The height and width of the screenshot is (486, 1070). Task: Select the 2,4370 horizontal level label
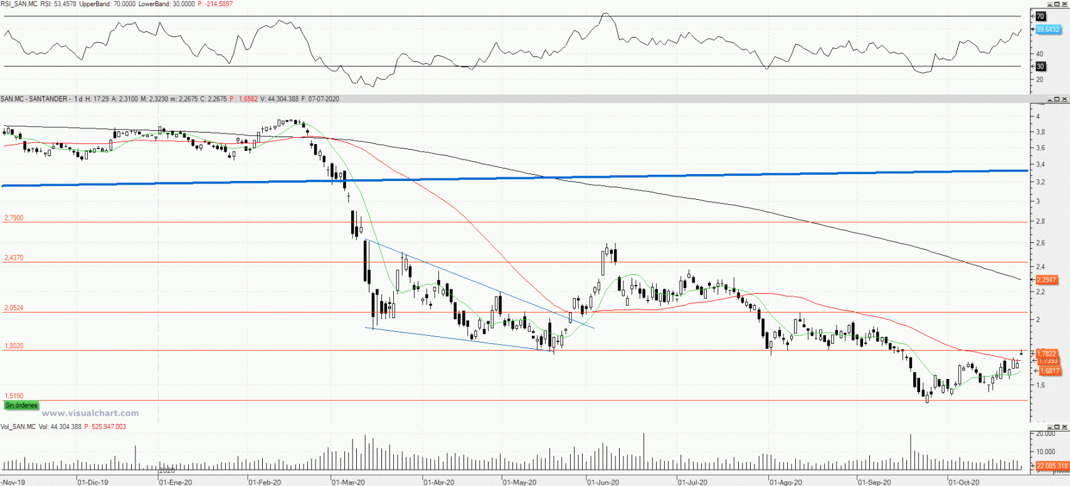tap(14, 257)
